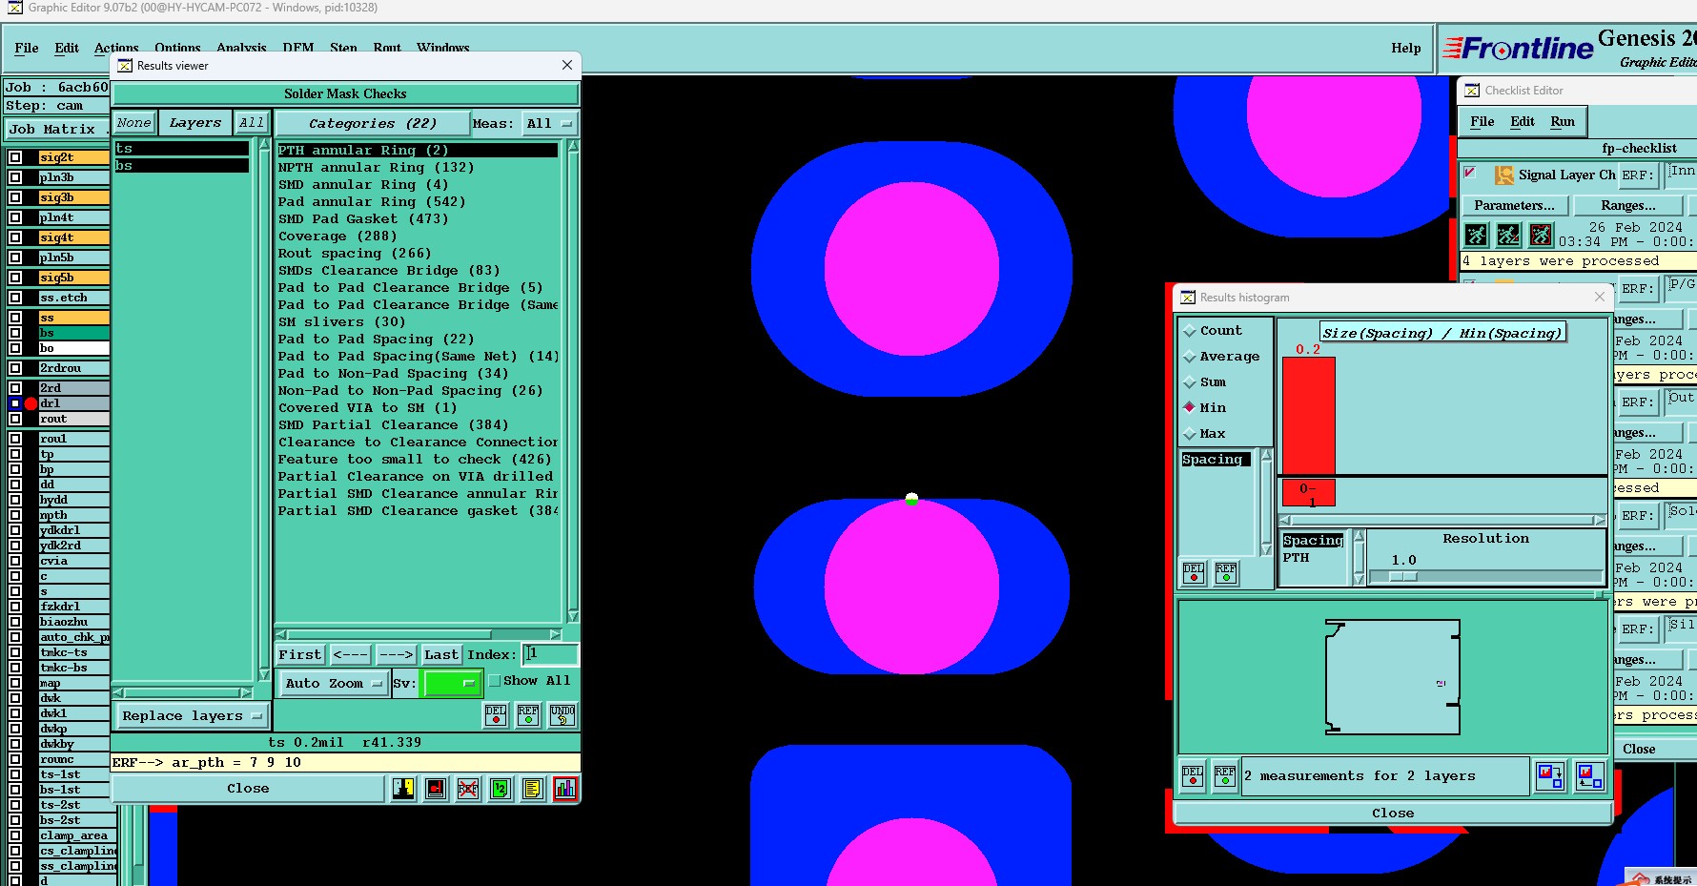Screen dimensions: 1697x886
Task: Click DEL icon beside measurements status text
Action: (1193, 776)
